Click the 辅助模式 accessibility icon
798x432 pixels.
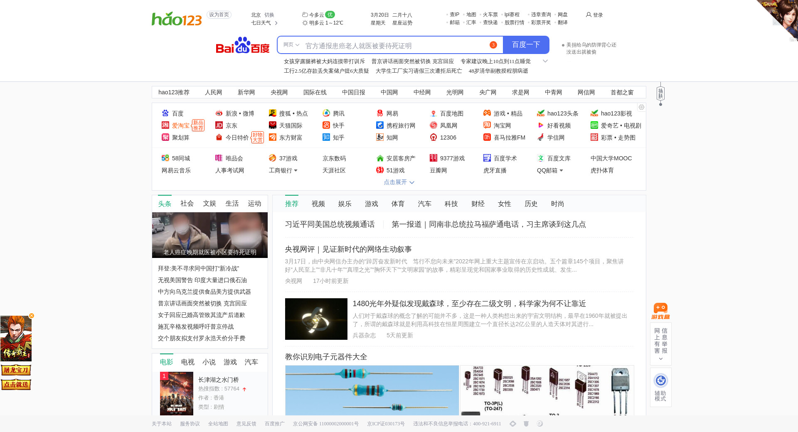click(660, 380)
